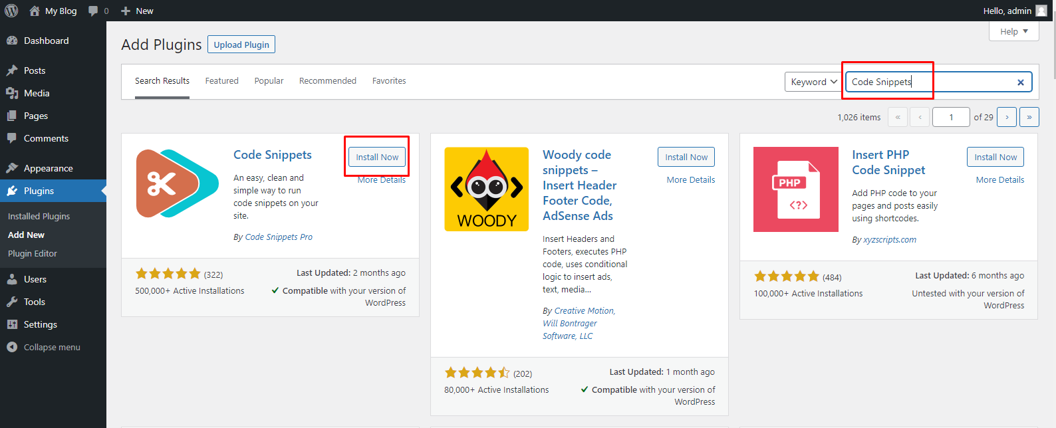The width and height of the screenshot is (1056, 428).
Task: Click 'Last Updated: 6 months ago' text
Action: [x=970, y=276]
